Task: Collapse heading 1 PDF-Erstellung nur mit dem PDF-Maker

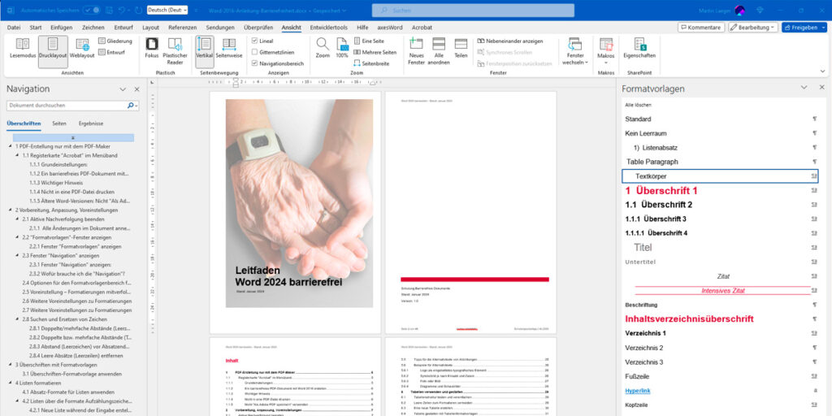Action: pos(10,146)
